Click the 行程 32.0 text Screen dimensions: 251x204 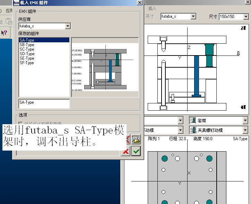178,139
